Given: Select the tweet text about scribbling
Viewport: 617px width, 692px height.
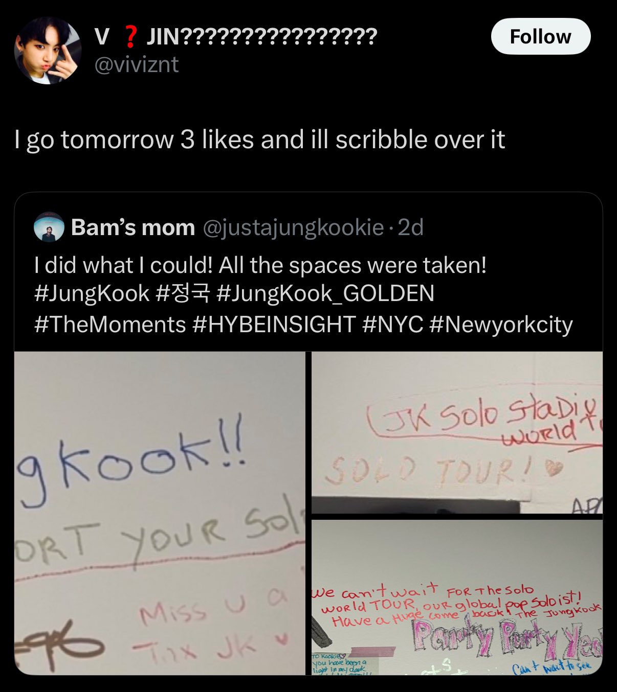Looking at the screenshot, I should click(260, 140).
